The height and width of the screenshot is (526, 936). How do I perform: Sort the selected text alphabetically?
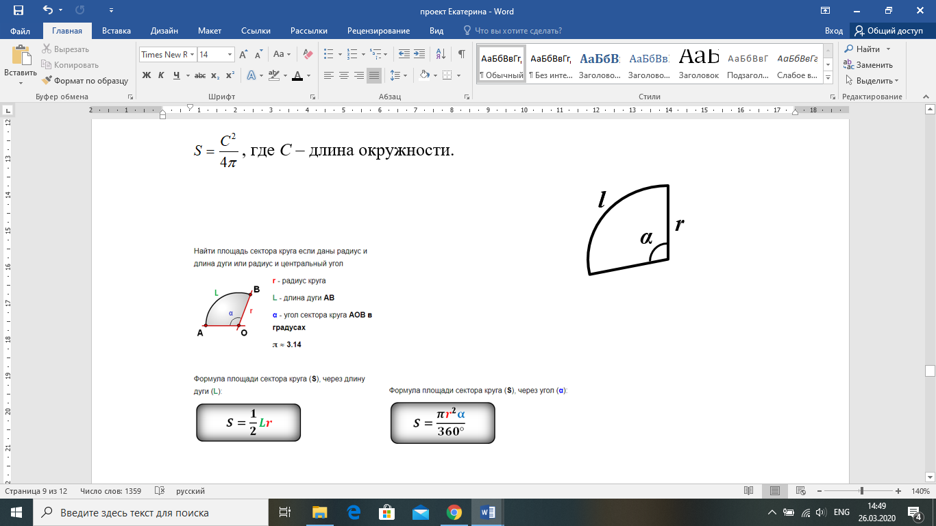pos(441,54)
